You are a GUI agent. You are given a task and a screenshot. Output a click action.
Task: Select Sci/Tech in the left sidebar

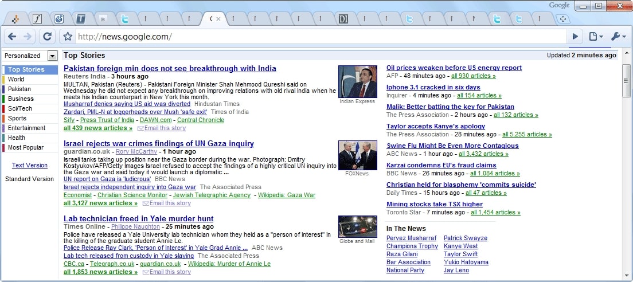coord(20,108)
